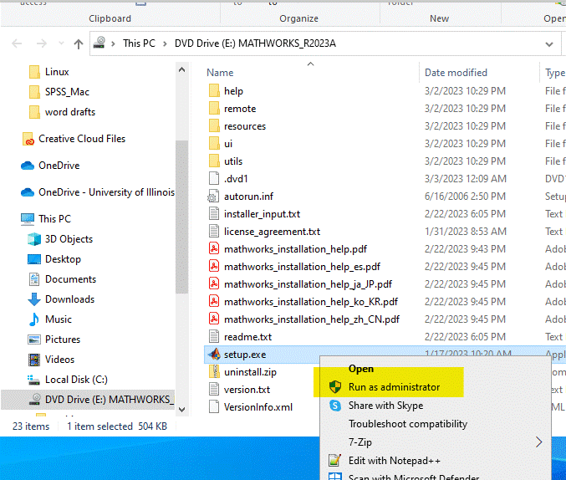This screenshot has height=480, width=566.
Task: Expand the address bar history dropdown
Action: click(x=549, y=44)
